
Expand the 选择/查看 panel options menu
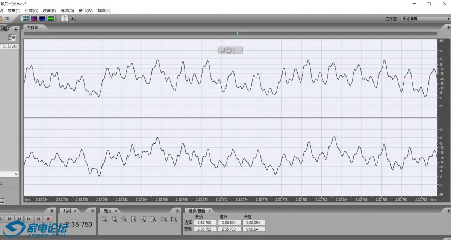click(447, 211)
